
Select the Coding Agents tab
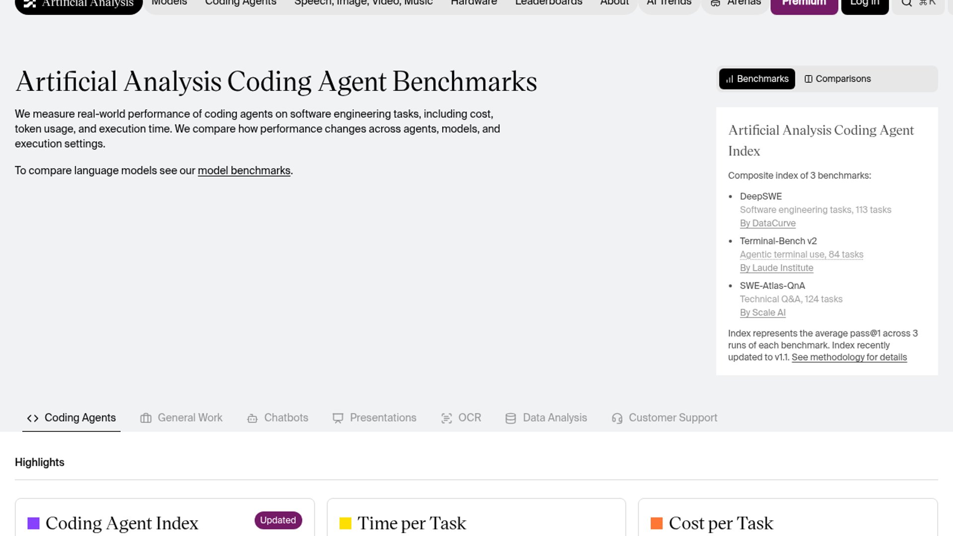[x=71, y=418]
